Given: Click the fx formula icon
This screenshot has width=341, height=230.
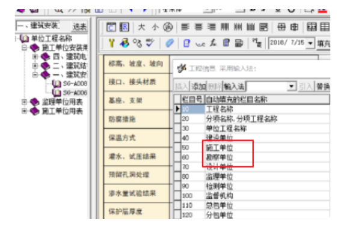Looking at the screenshot, I should pos(213,43).
